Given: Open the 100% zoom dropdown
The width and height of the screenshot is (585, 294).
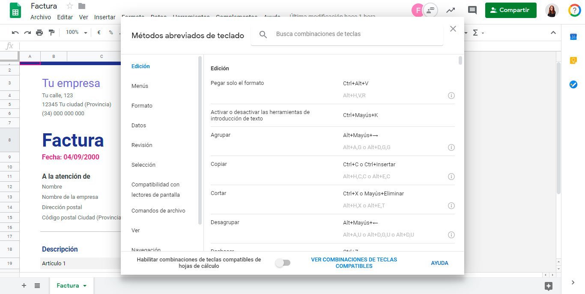Looking at the screenshot, I should [77, 33].
